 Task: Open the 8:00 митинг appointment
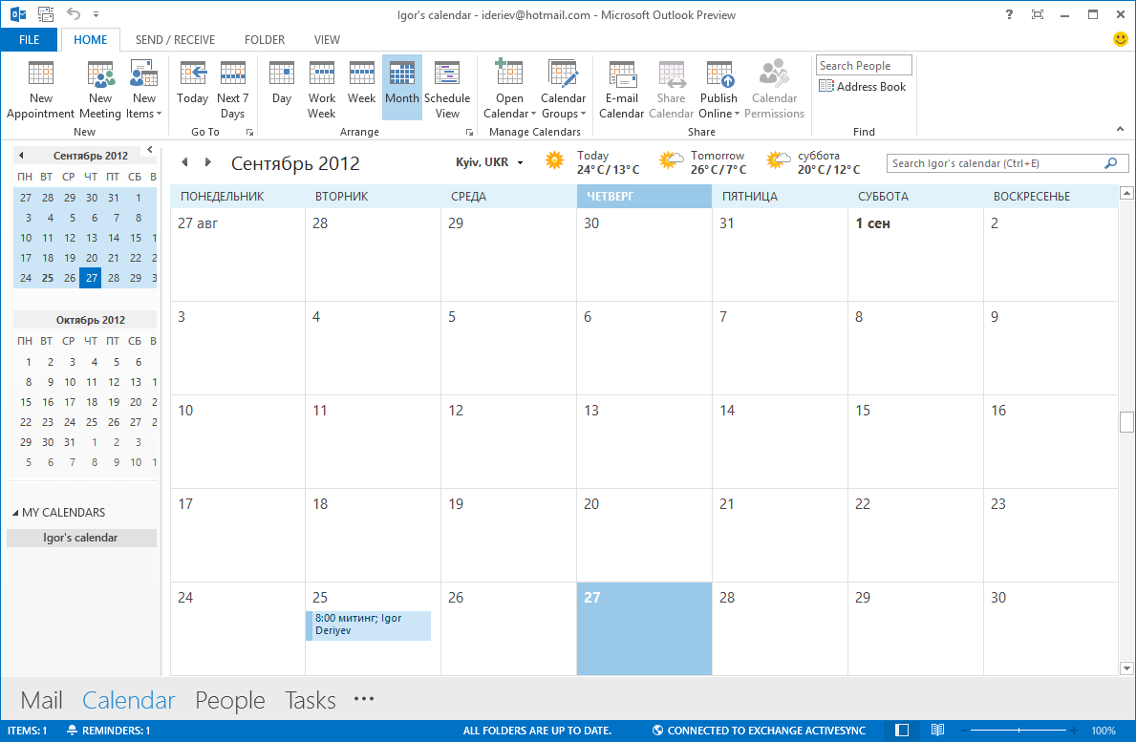coord(368,625)
